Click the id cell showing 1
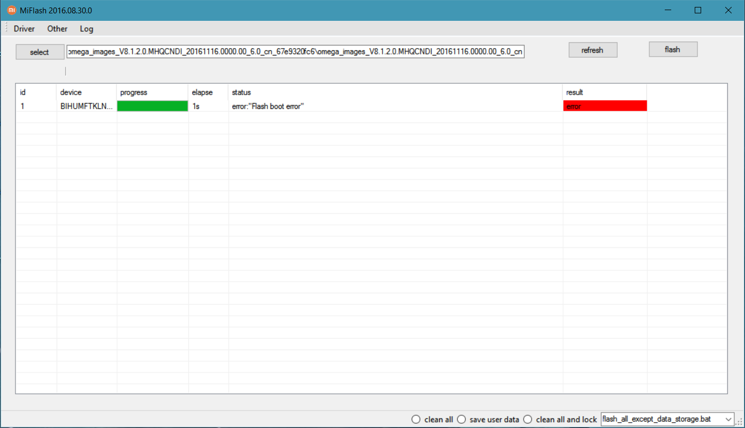Screen dimensions: 745x428 pos(22,106)
